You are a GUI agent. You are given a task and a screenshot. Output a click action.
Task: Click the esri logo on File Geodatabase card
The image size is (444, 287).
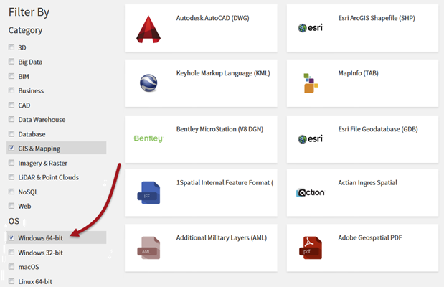[311, 138]
